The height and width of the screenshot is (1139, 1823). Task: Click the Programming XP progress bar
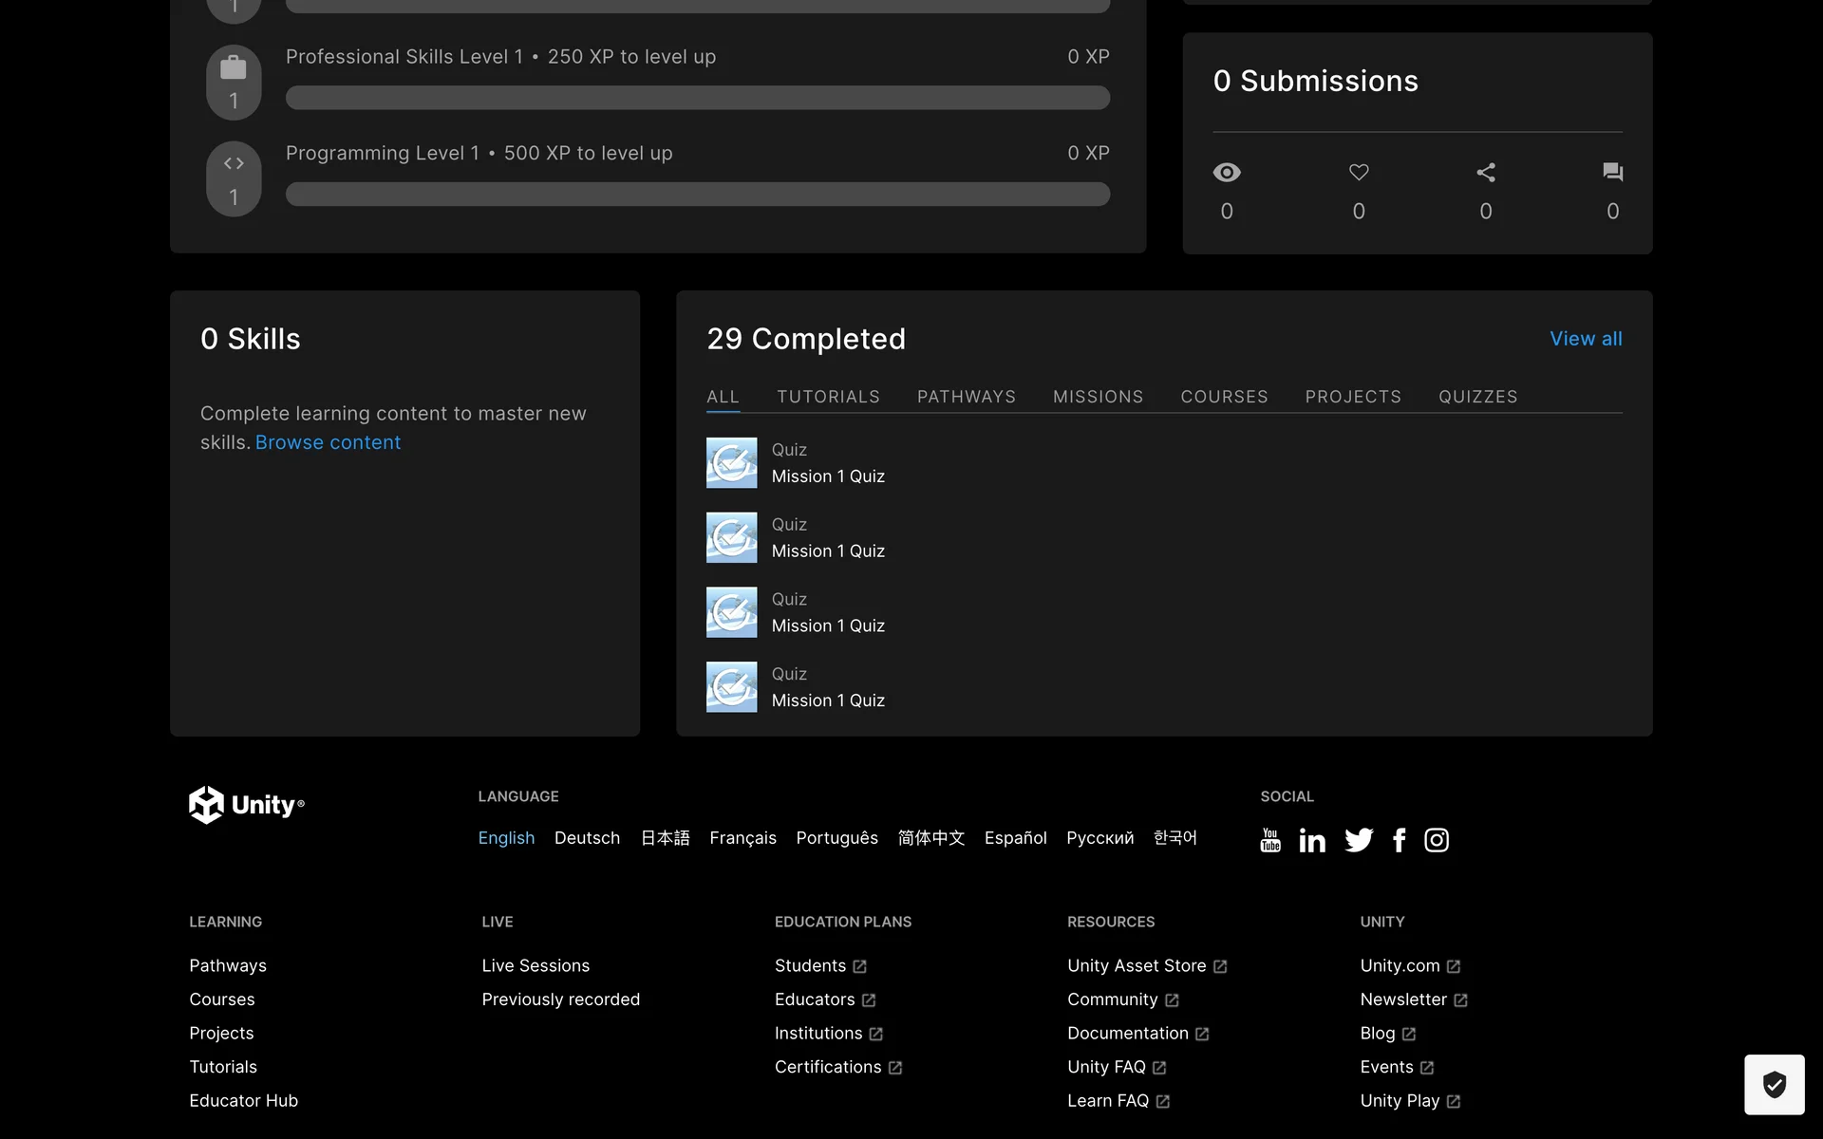[697, 195]
